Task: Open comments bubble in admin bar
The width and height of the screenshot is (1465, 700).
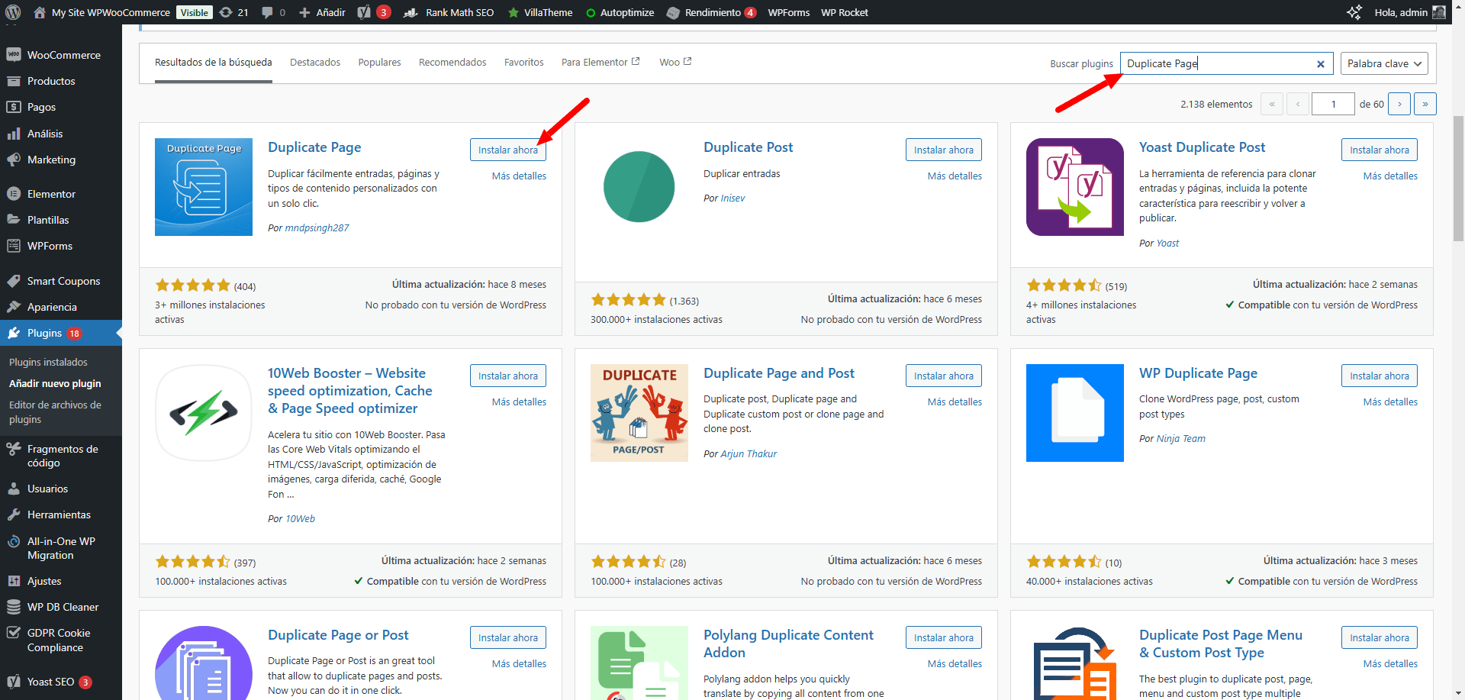Action: coord(273,12)
